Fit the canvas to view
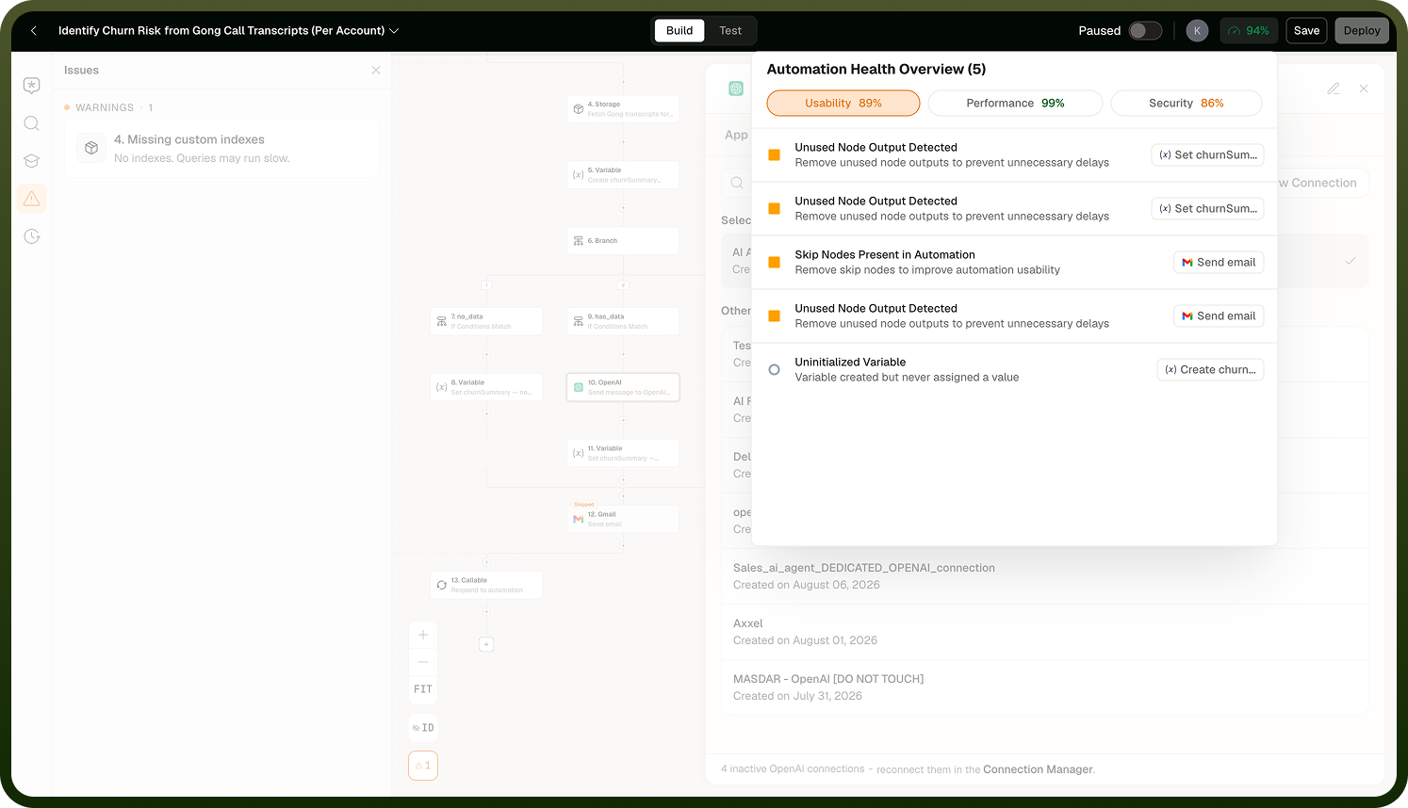 pos(423,689)
